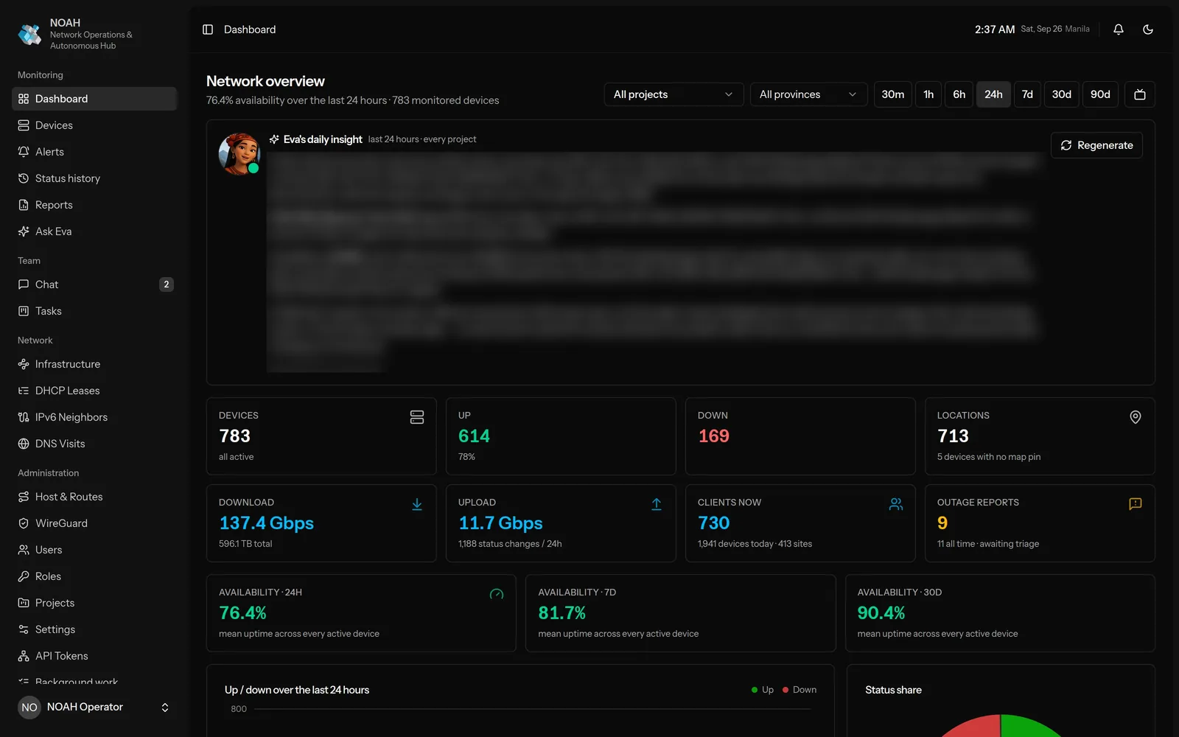
Task: Open Ask Eva assistant
Action: (x=94, y=231)
